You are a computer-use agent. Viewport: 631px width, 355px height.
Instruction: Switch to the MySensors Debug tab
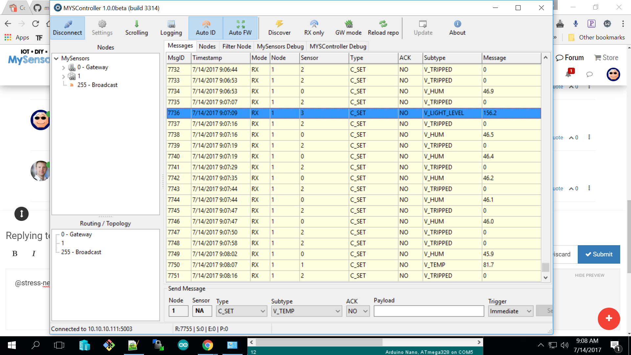tap(280, 46)
